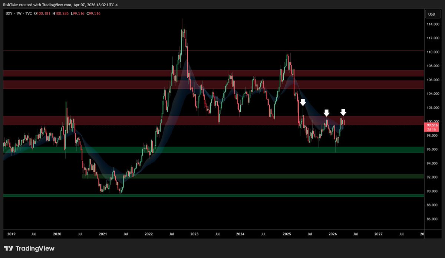Screen dimensions: 445x258
Task: Select the green support zone near 92.000
Action: click(253, 176)
